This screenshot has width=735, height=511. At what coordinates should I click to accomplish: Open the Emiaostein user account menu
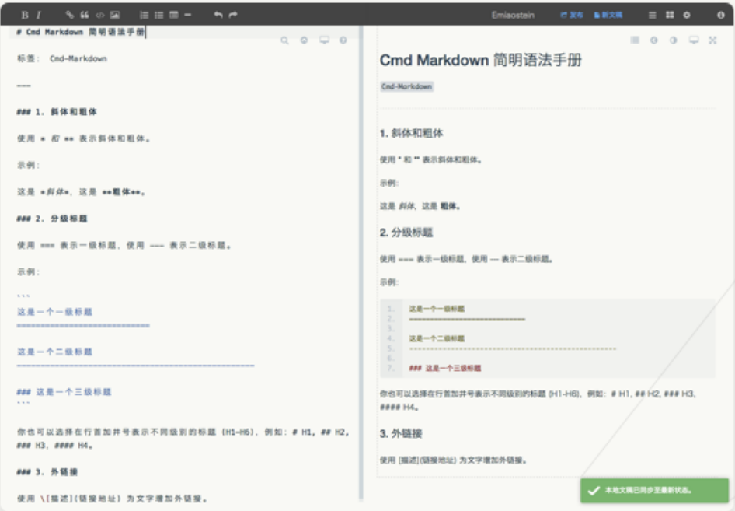point(513,15)
